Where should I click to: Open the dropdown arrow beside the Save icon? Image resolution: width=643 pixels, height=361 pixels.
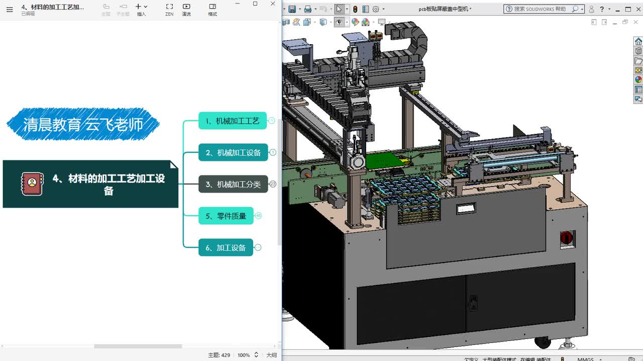tap(299, 9)
